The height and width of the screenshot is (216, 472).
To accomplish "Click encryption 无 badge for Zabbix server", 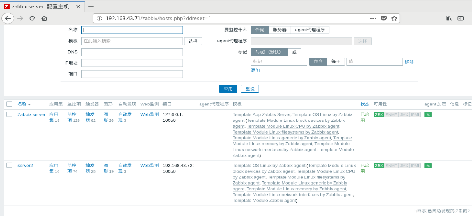I will [x=428, y=115].
